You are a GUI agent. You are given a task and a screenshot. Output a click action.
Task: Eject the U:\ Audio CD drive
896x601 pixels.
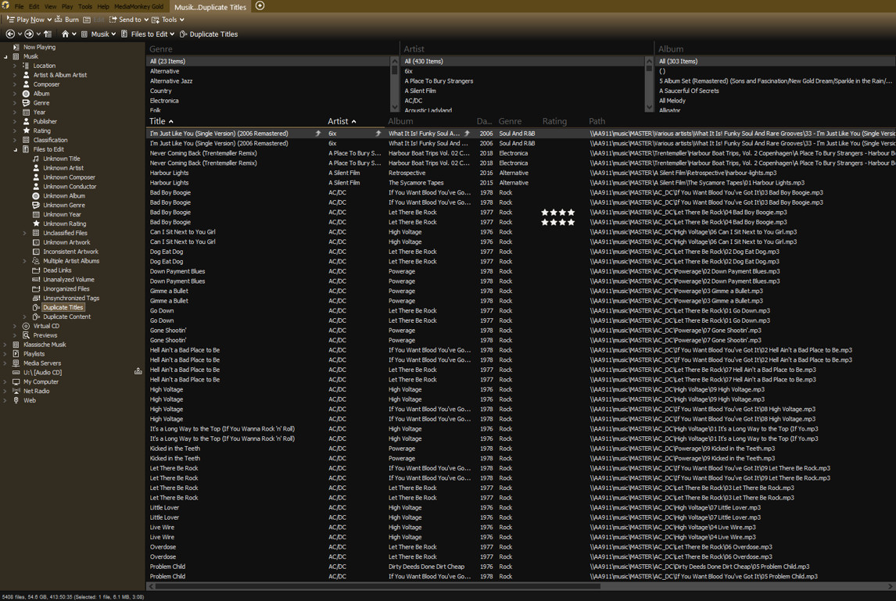click(x=138, y=372)
